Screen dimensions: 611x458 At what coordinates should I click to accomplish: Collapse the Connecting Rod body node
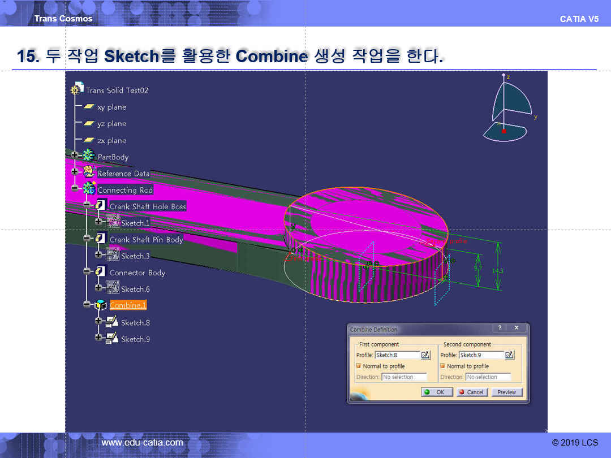[74, 188]
